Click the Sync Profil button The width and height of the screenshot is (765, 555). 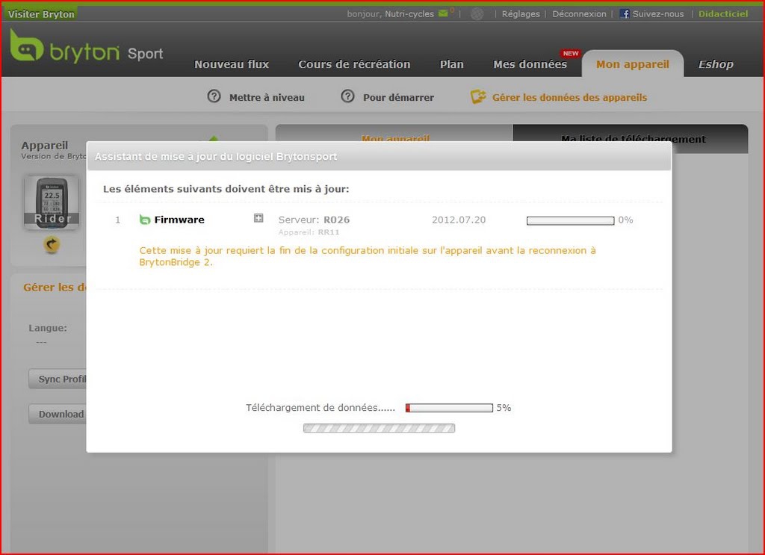(x=58, y=379)
